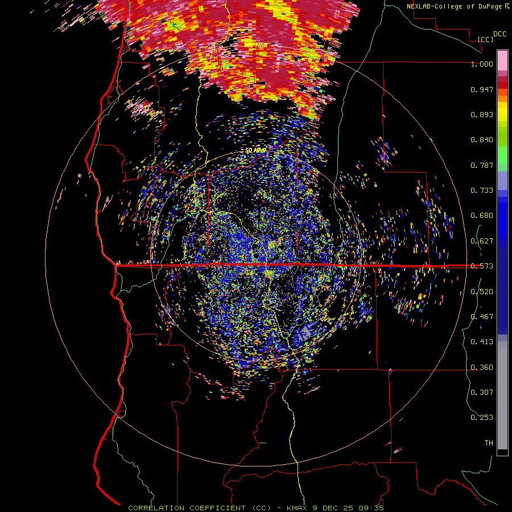Click the 50 NMI range ring label
Screen dimensions: 512x512
[x=255, y=151]
